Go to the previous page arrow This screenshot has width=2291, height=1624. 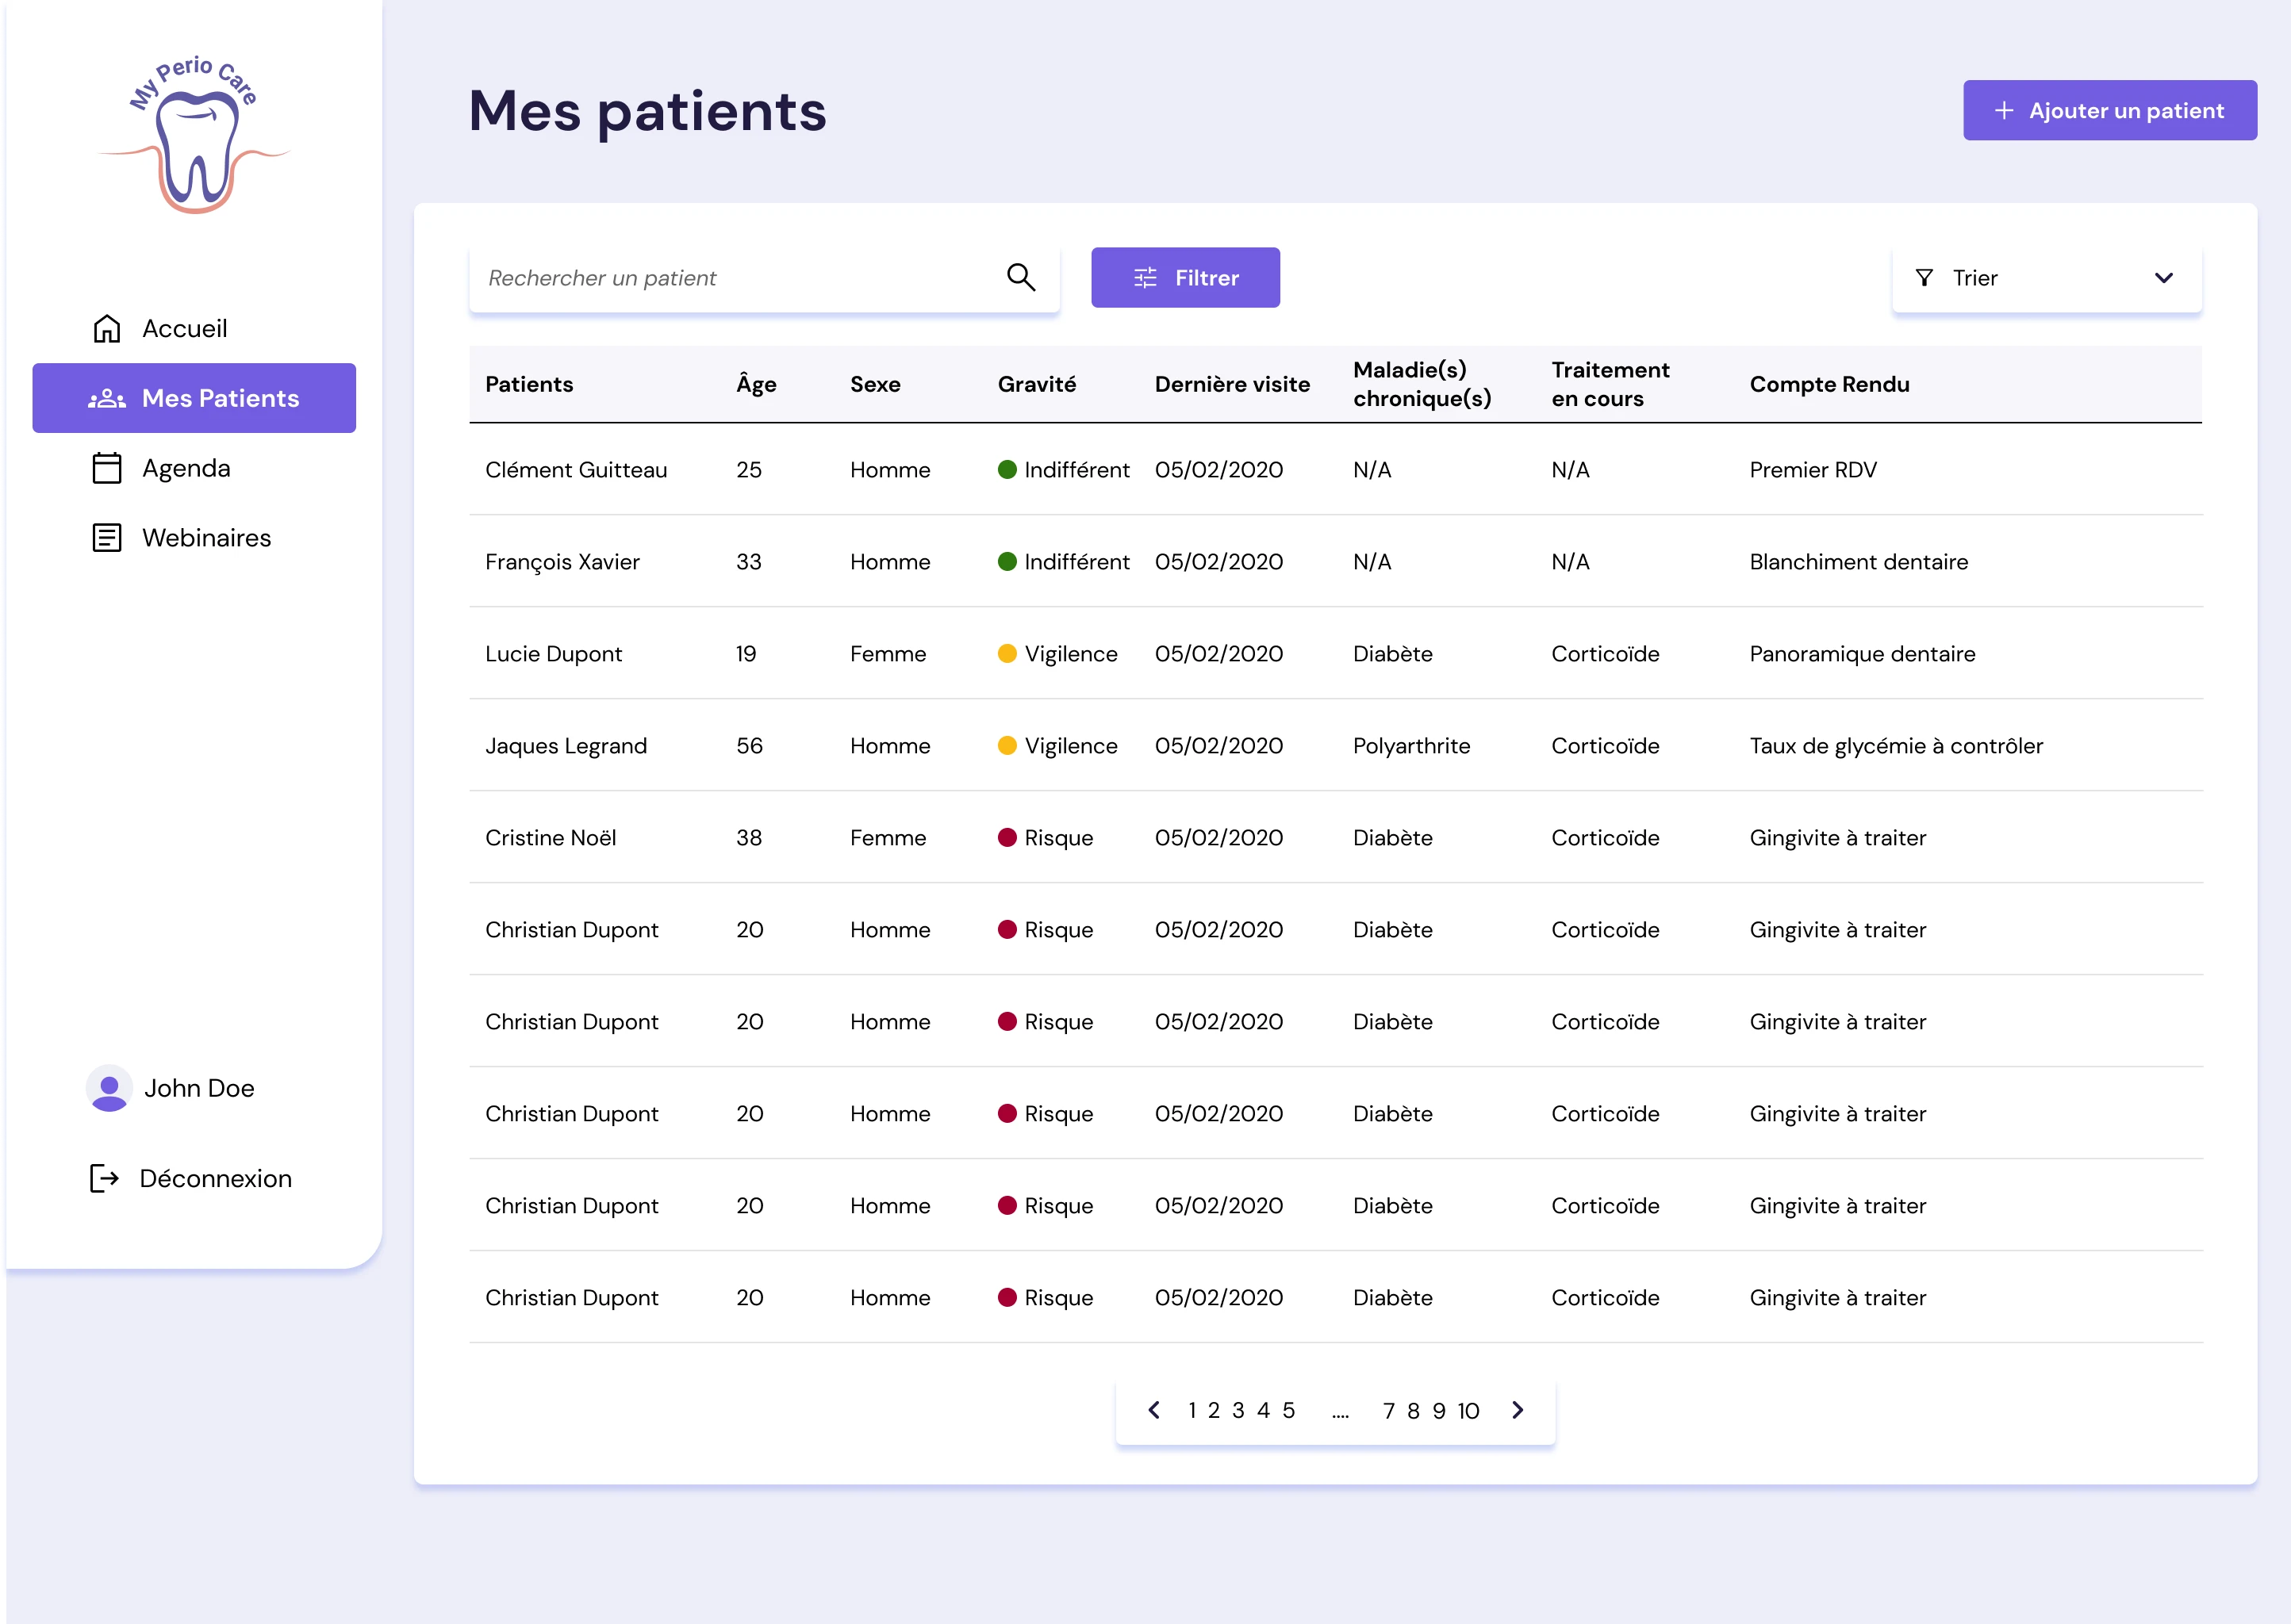1153,1410
